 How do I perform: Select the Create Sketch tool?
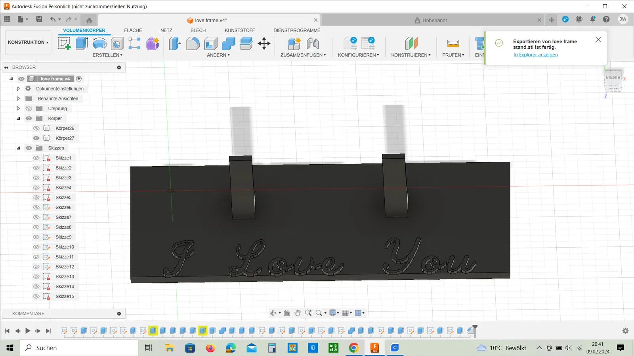pyautogui.click(x=64, y=43)
